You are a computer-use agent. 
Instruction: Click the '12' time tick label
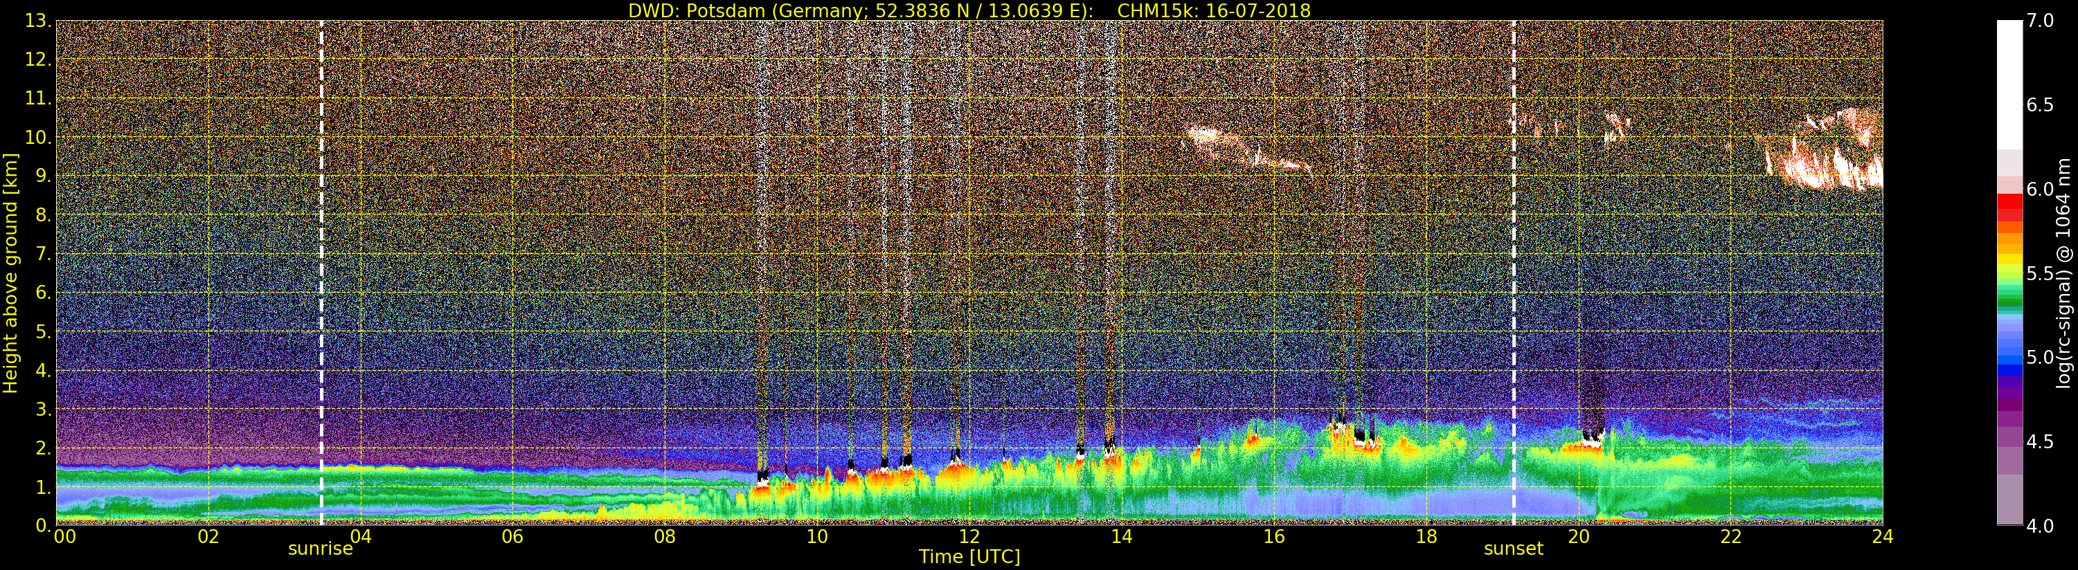pyautogui.click(x=969, y=537)
